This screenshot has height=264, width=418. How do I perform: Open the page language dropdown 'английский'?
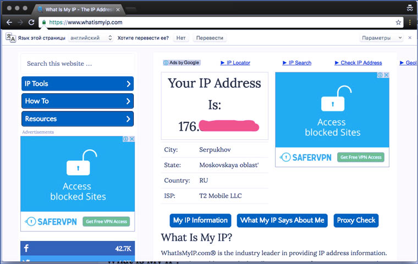pyautogui.click(x=91, y=38)
